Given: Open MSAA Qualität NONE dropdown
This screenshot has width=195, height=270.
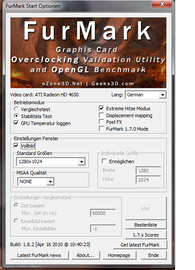Looking at the screenshot, I should click(x=36, y=181).
